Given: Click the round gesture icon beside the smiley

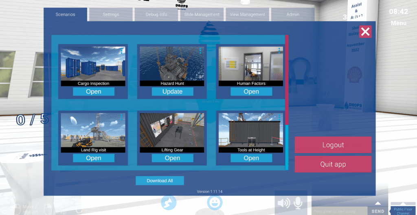Looking at the screenshot, I should [169, 203].
